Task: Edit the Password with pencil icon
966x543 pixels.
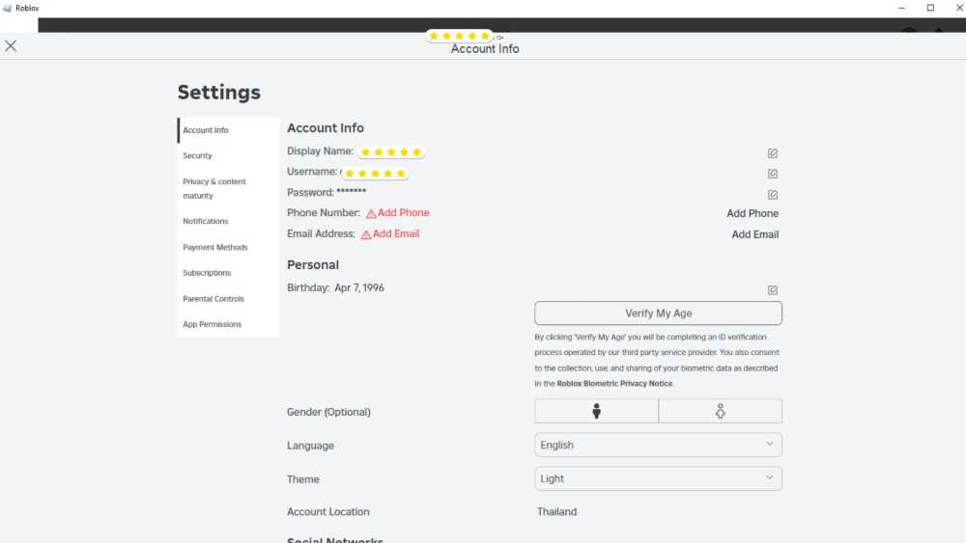Action: (x=773, y=195)
